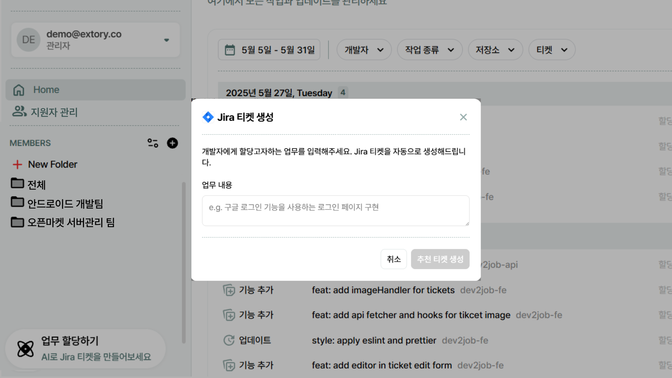Click the black plus add member icon
The height and width of the screenshot is (378, 672).
(172, 143)
